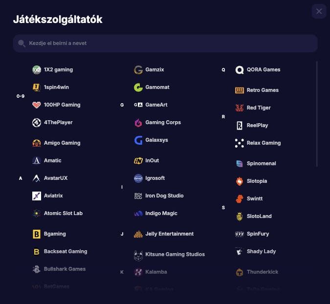Click the provider list vertical scrollbar
Screen dimensions: 330x304
tap(317, 112)
